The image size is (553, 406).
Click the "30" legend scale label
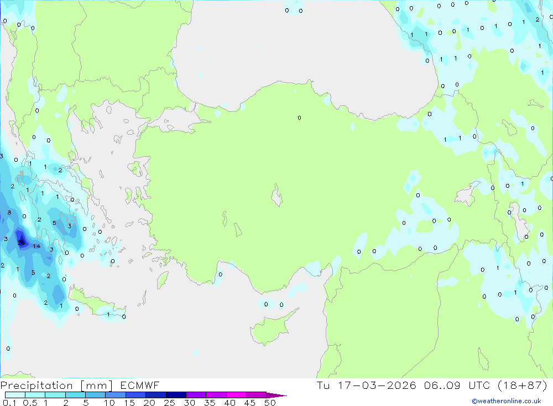pos(189,403)
